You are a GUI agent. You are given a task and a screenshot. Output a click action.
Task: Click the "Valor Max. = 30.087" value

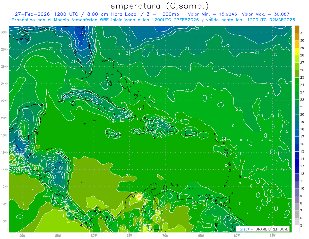[266, 14]
